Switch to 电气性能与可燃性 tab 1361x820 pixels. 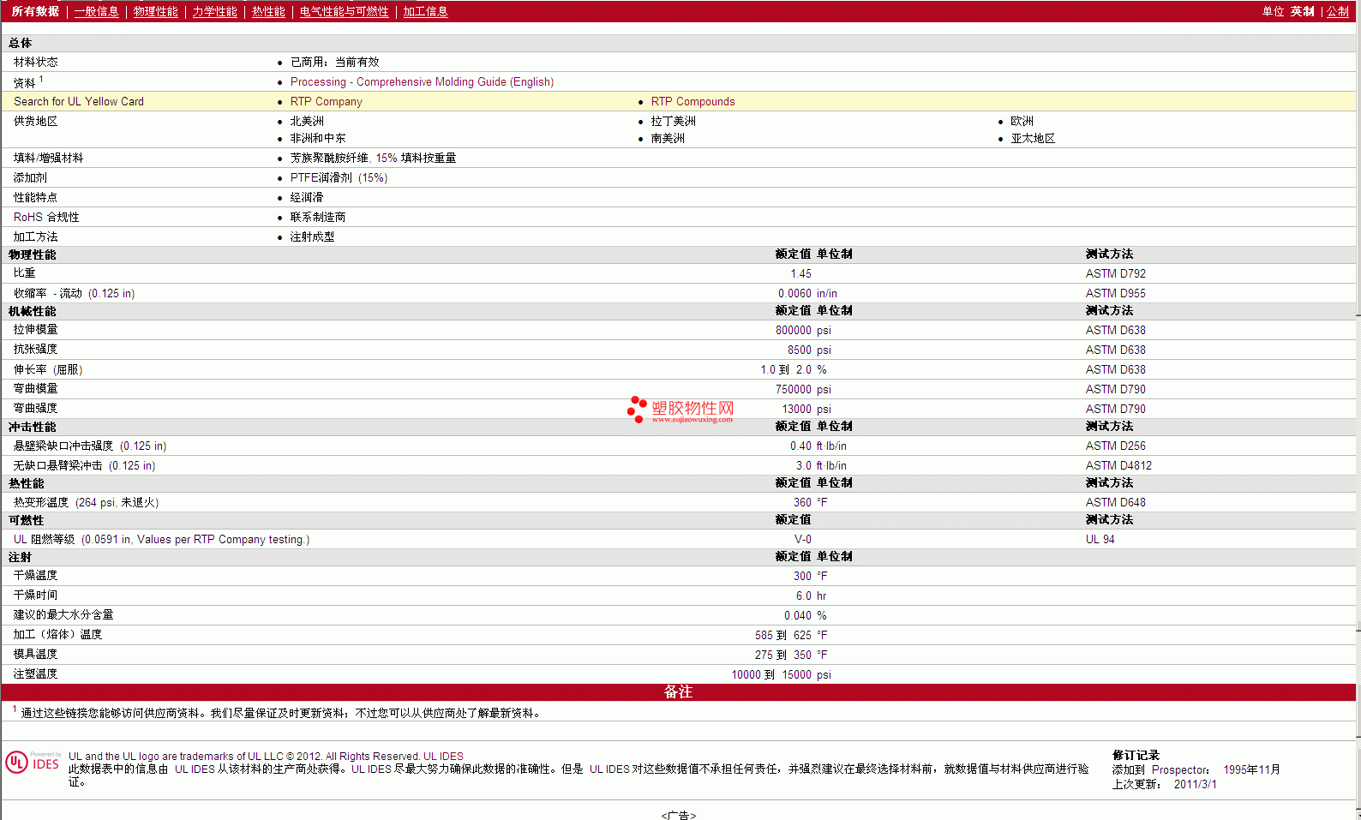345,12
